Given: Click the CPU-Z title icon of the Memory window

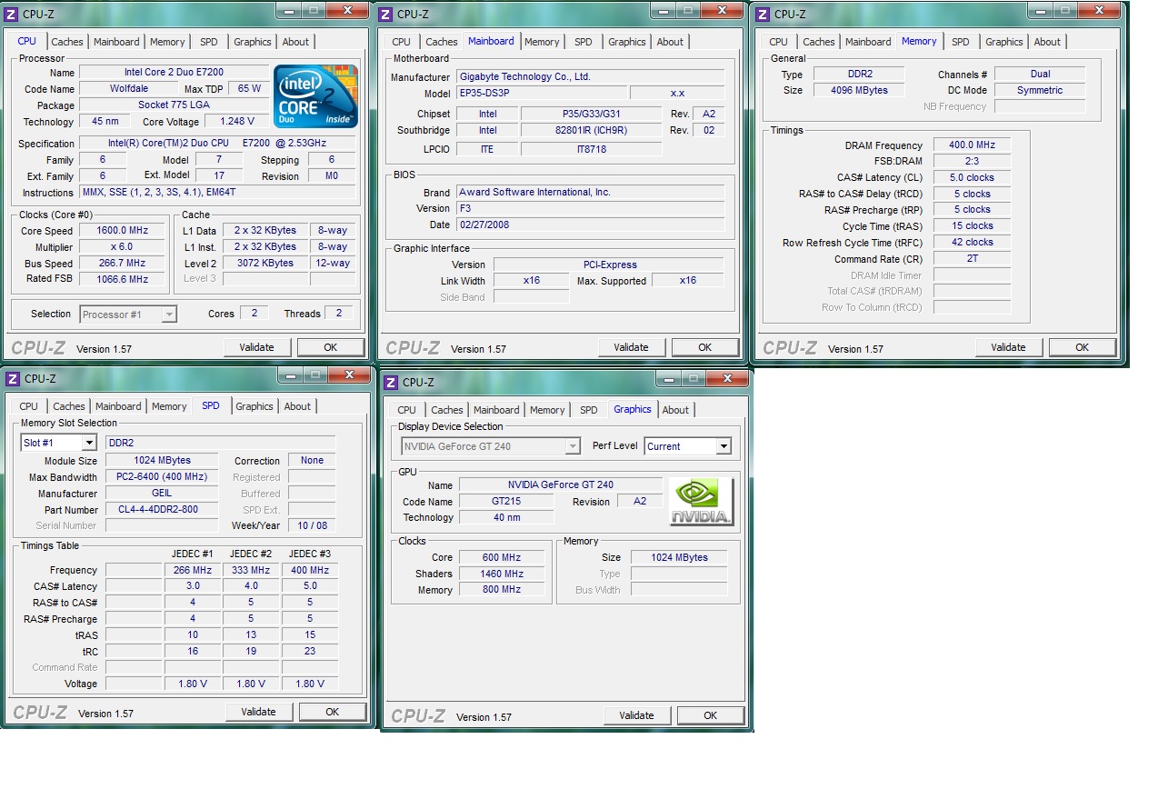Looking at the screenshot, I should pos(763,14).
